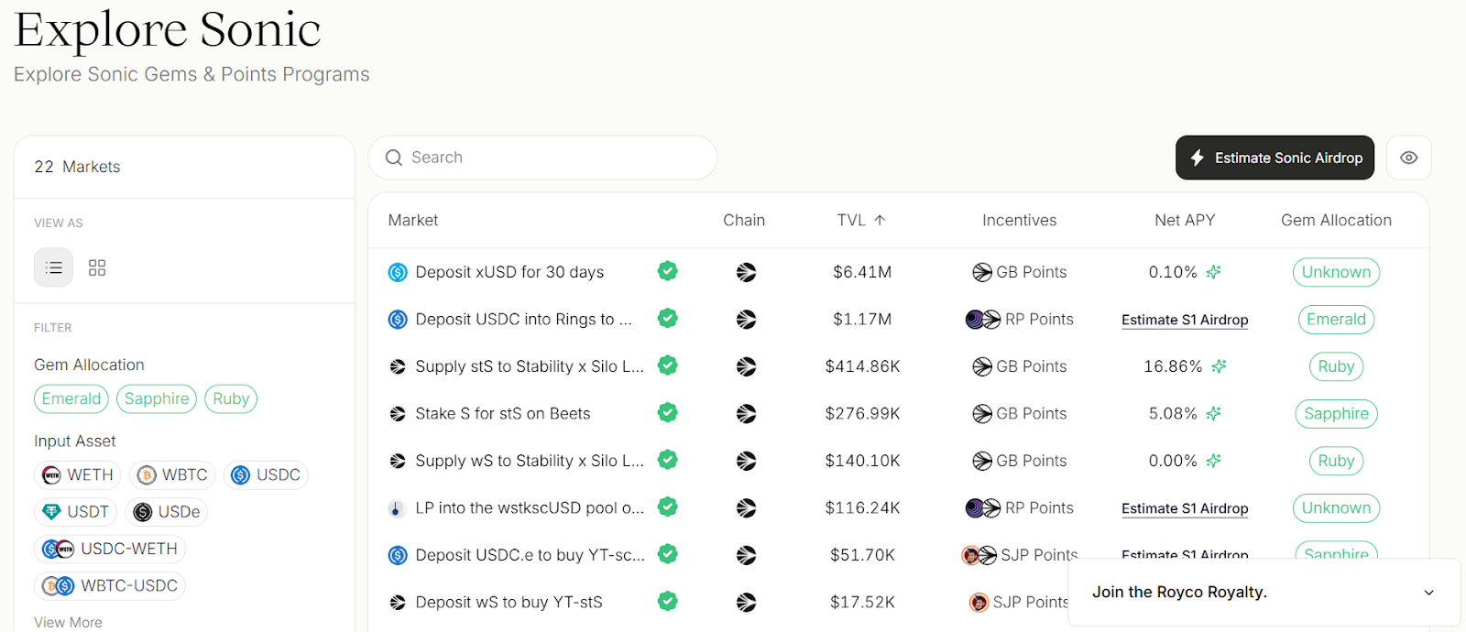Click the Gem Allocation column header

1336,220
